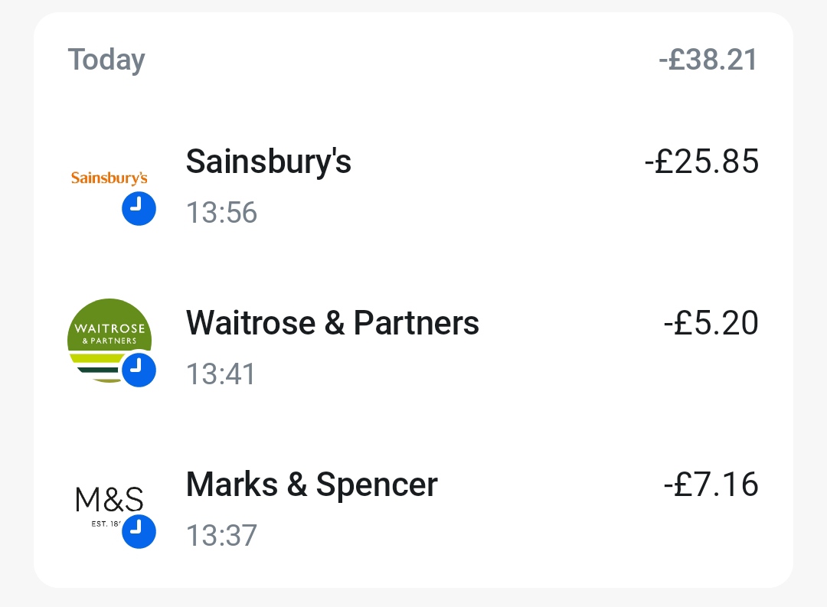Tap the 13:41 timestamp
This screenshot has height=607, width=827.
(221, 374)
